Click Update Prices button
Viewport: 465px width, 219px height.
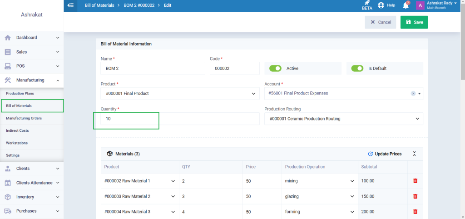tap(385, 154)
